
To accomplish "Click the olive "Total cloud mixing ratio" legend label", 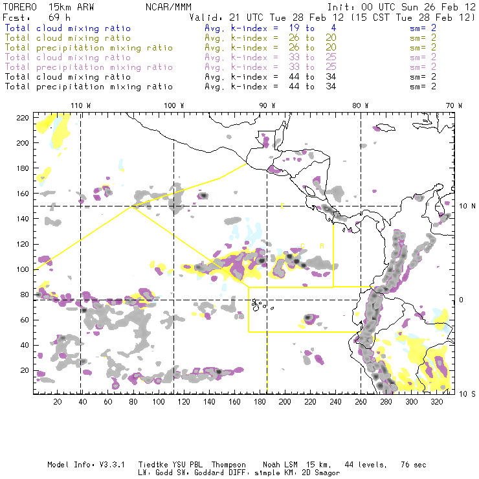I will pyautogui.click(x=68, y=38).
